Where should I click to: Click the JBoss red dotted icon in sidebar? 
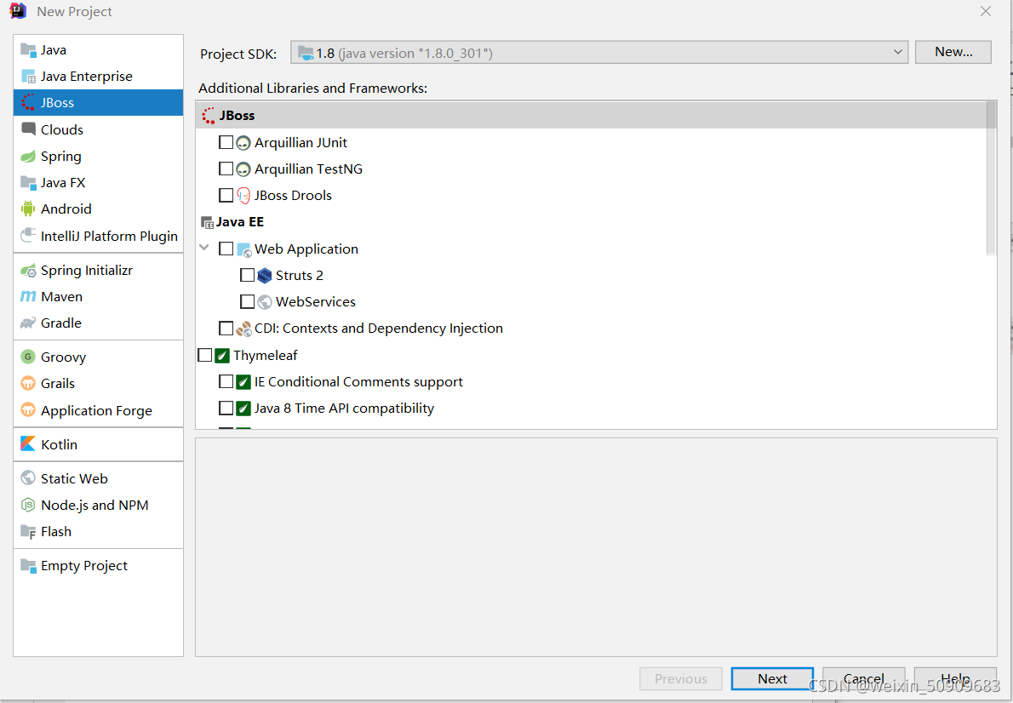(28, 103)
